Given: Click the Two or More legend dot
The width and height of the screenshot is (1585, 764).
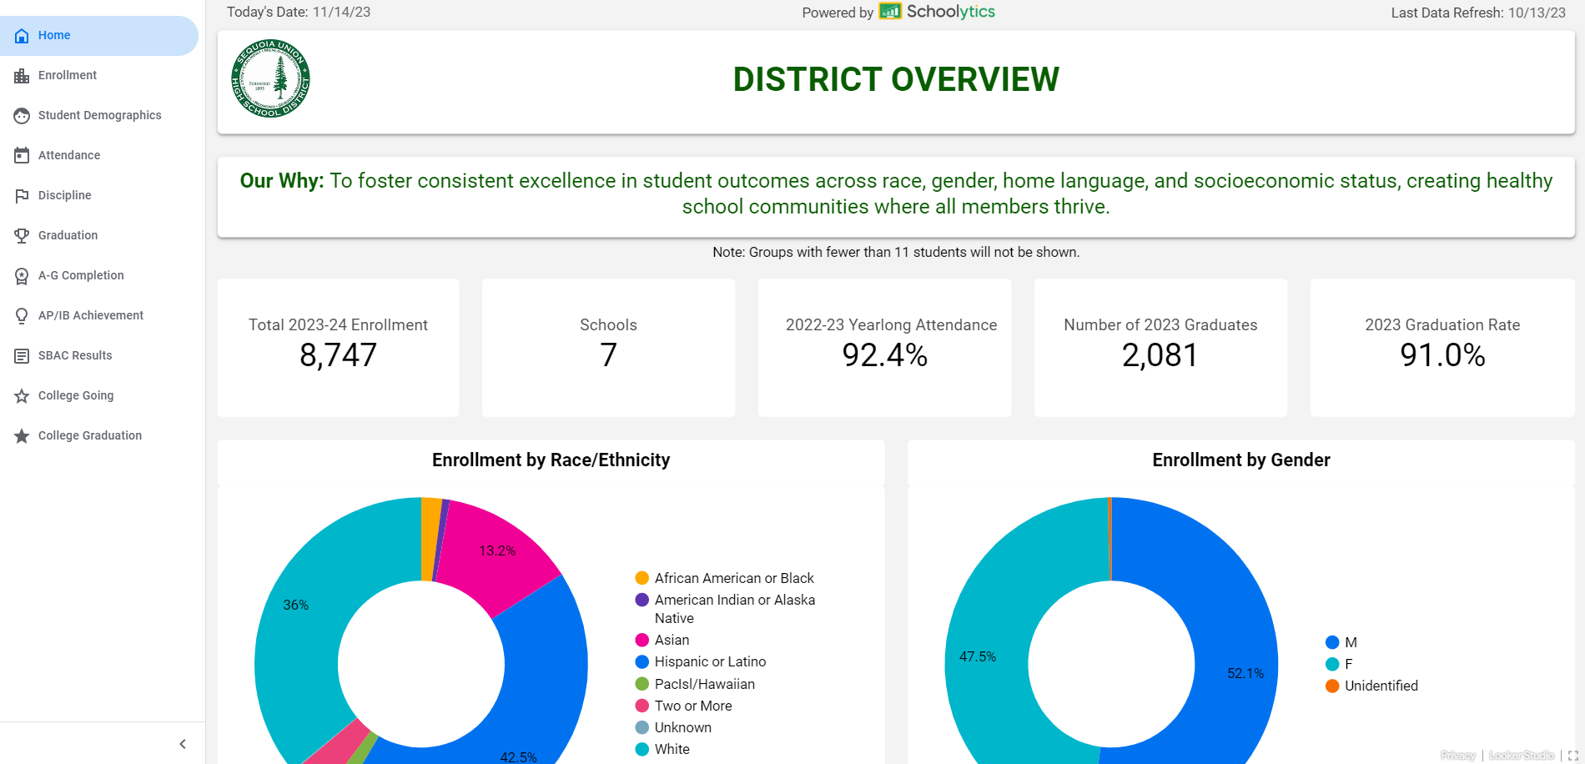Looking at the screenshot, I should click(642, 706).
